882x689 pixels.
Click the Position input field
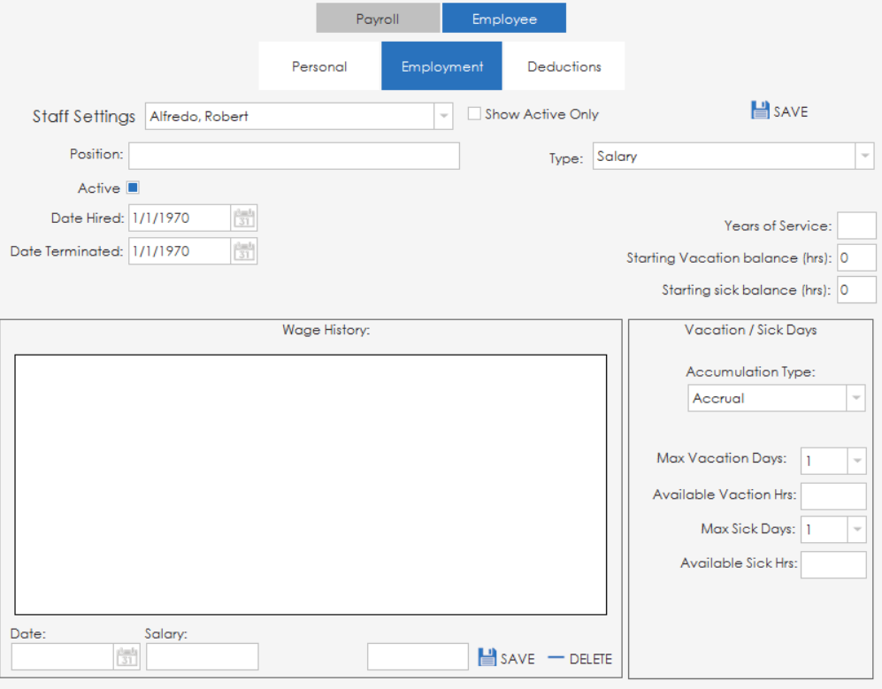[x=295, y=156]
